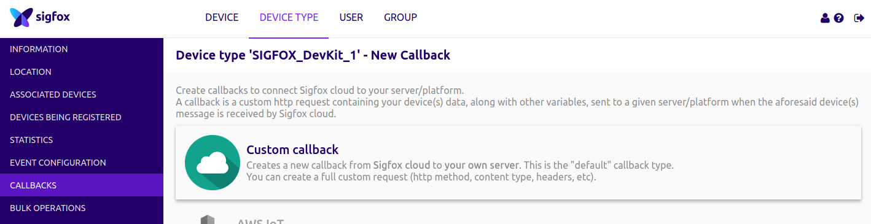This screenshot has width=871, height=224.
Task: Select the DEVICE TYPE tab
Action: [x=289, y=17]
